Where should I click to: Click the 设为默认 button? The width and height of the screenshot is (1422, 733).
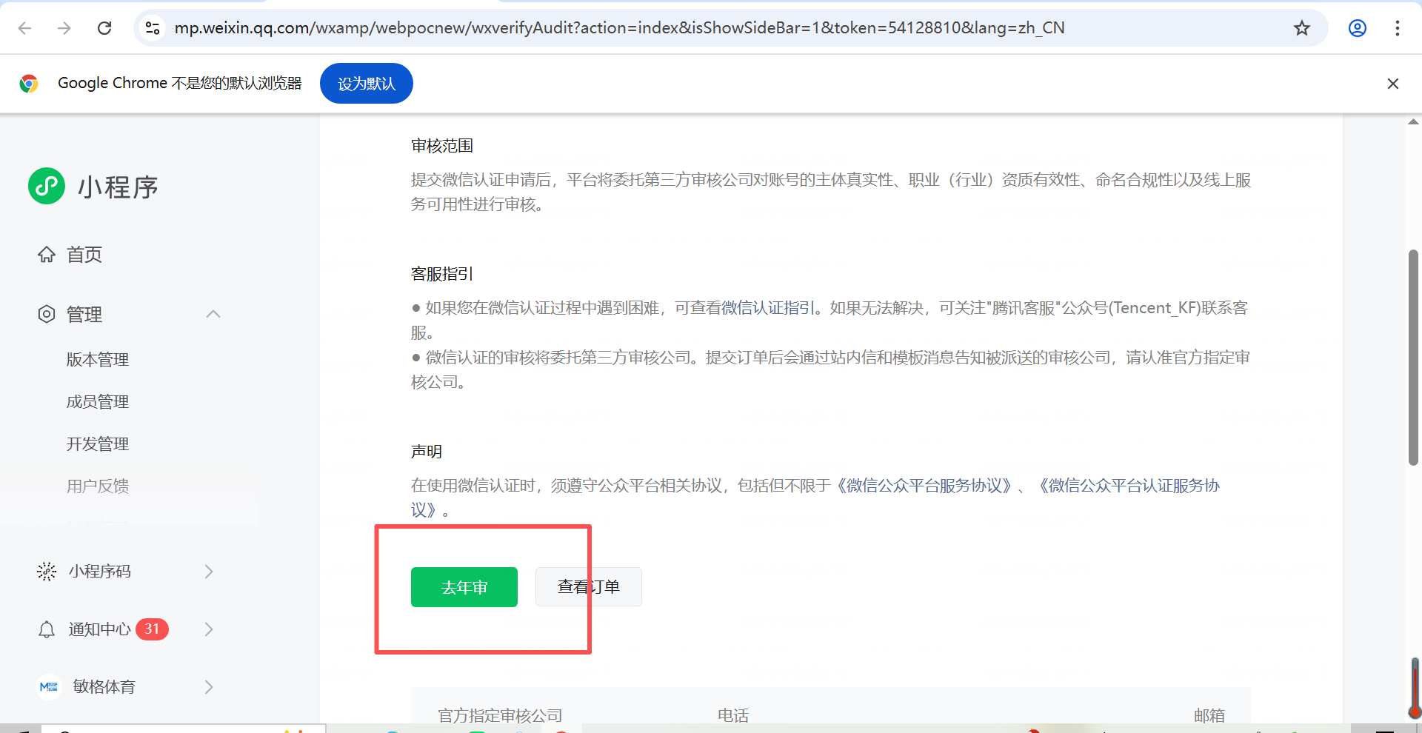point(367,84)
